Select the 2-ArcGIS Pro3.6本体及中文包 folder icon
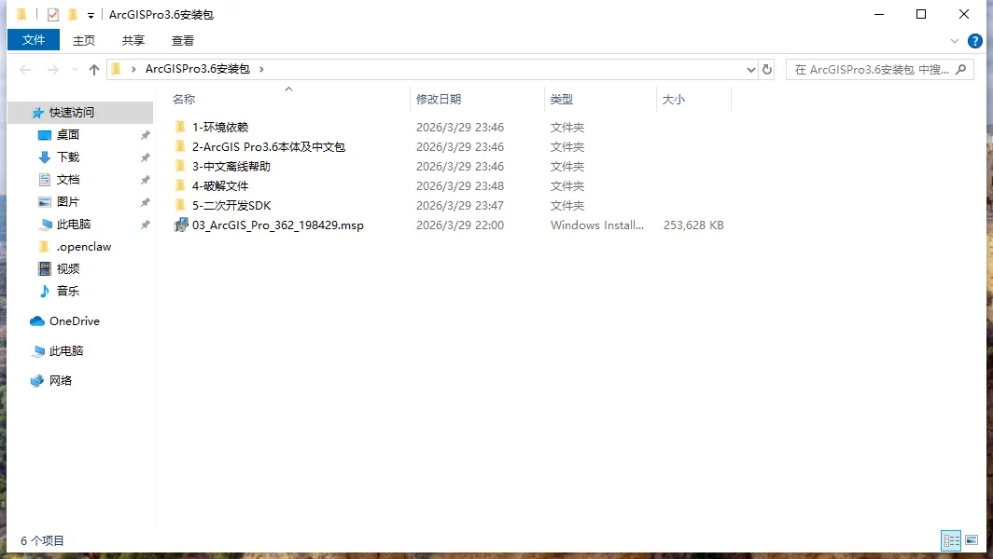993x559 pixels. (180, 146)
